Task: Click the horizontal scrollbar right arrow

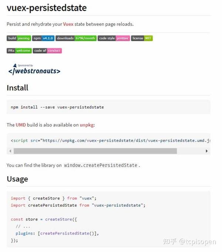Action: (207, 151)
